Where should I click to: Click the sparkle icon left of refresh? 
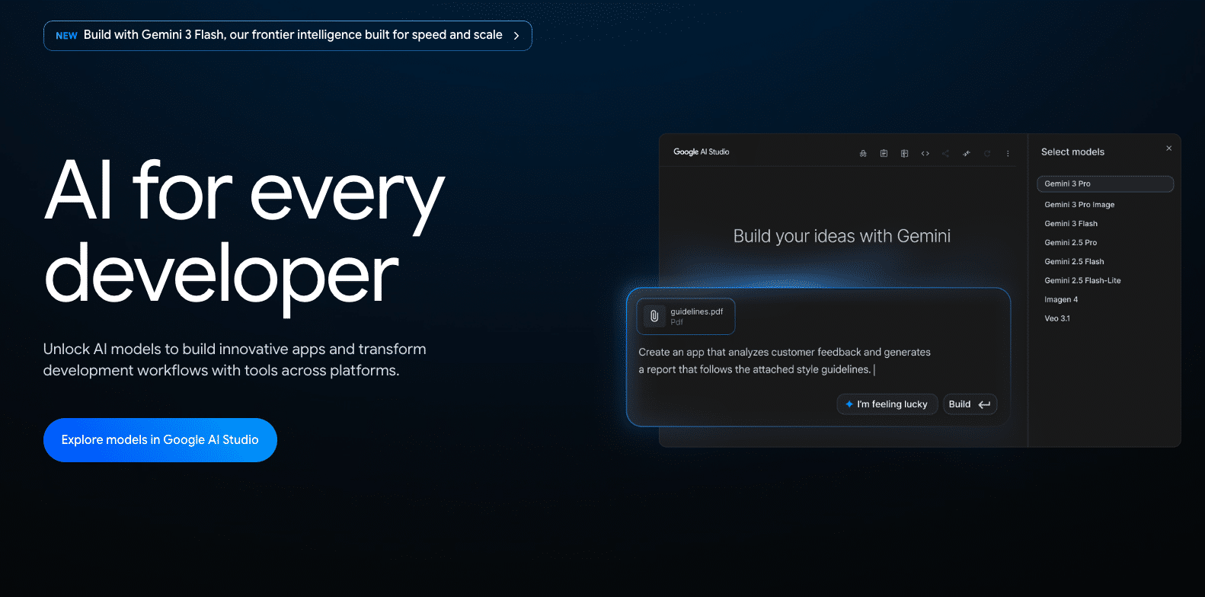point(966,153)
